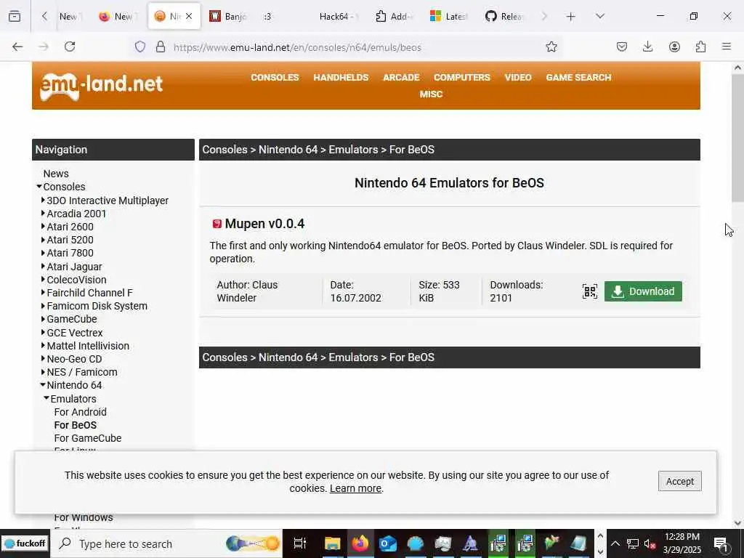Collapse the Nintendo 64 node
Viewport: 744px width, 558px height.
point(43,385)
